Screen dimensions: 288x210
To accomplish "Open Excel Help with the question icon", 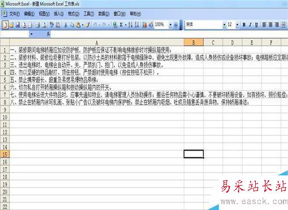I will [176, 25].
